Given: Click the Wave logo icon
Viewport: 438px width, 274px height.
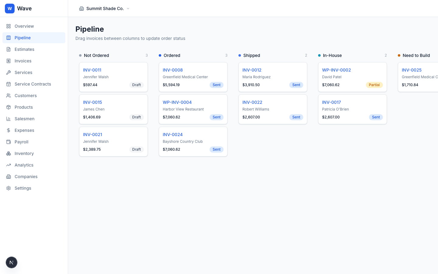Looking at the screenshot, I should (x=9, y=8).
